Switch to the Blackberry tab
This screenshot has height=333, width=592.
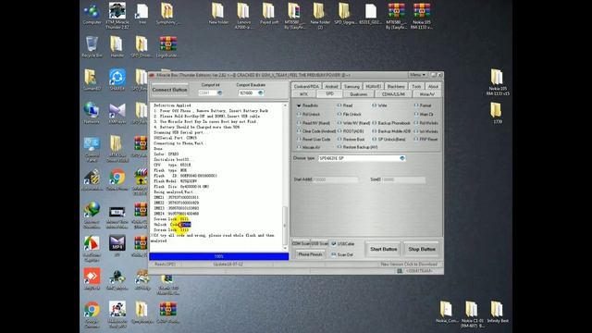click(396, 86)
